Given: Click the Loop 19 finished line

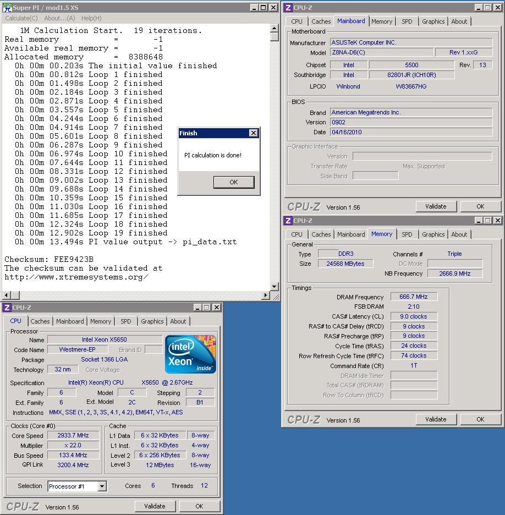Looking at the screenshot, I should point(91,233).
